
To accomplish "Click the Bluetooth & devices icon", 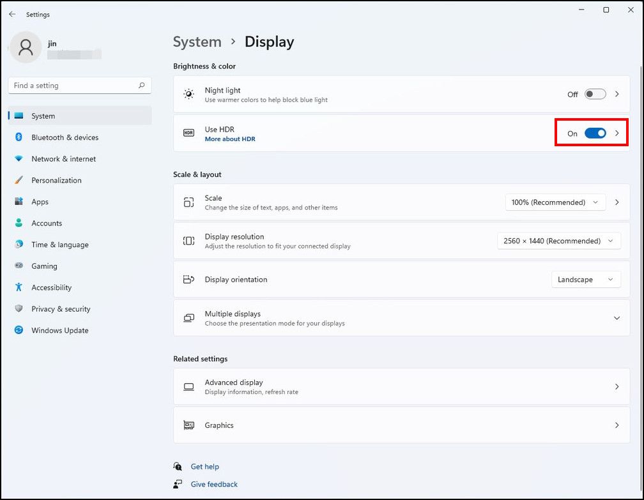I will pos(19,137).
